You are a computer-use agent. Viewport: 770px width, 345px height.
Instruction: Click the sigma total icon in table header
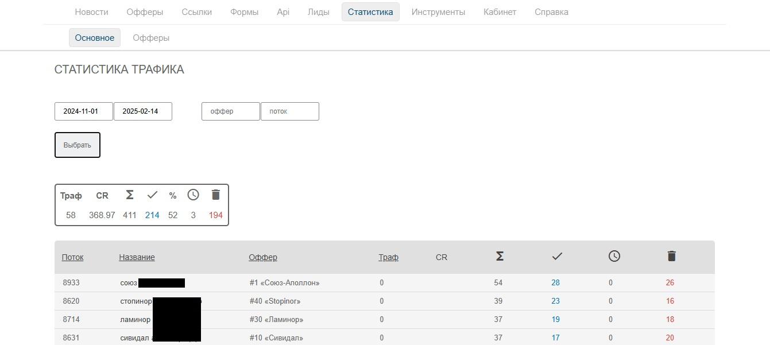[x=500, y=257]
